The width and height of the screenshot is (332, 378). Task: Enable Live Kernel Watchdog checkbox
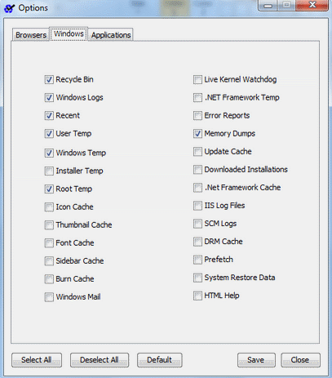coord(197,80)
